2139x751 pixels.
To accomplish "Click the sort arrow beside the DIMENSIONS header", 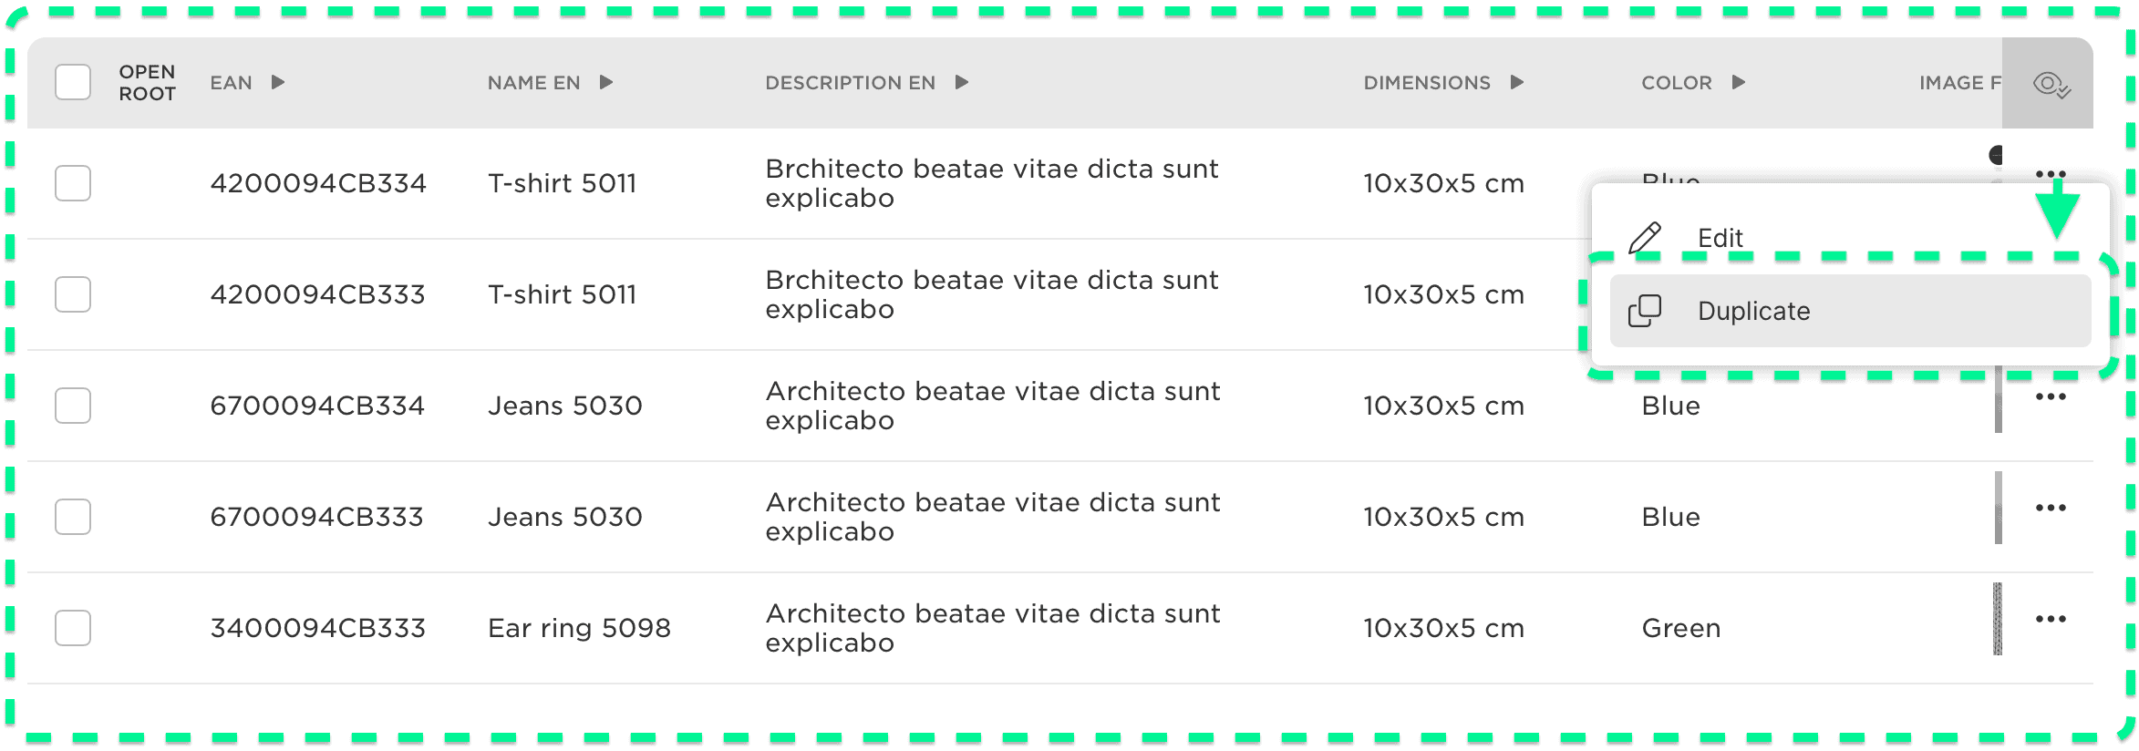I will (1516, 82).
